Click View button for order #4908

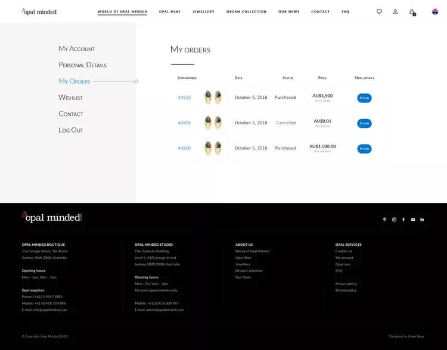click(x=364, y=149)
